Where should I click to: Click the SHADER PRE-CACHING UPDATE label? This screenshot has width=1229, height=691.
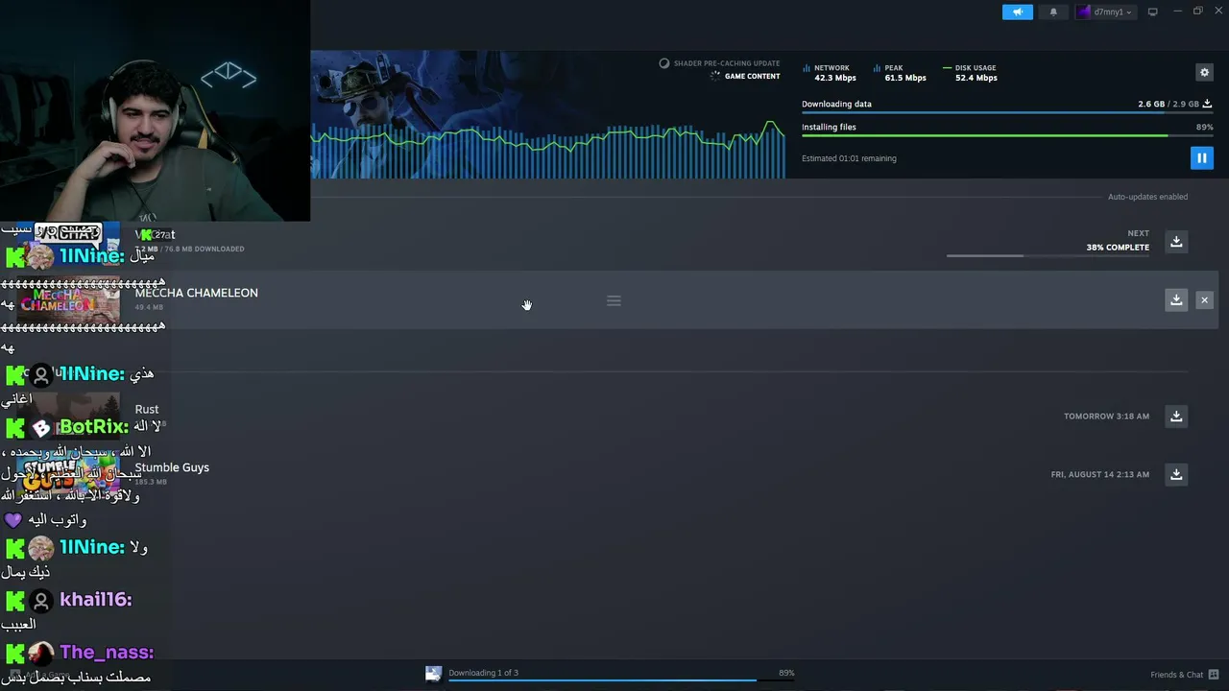(727, 63)
